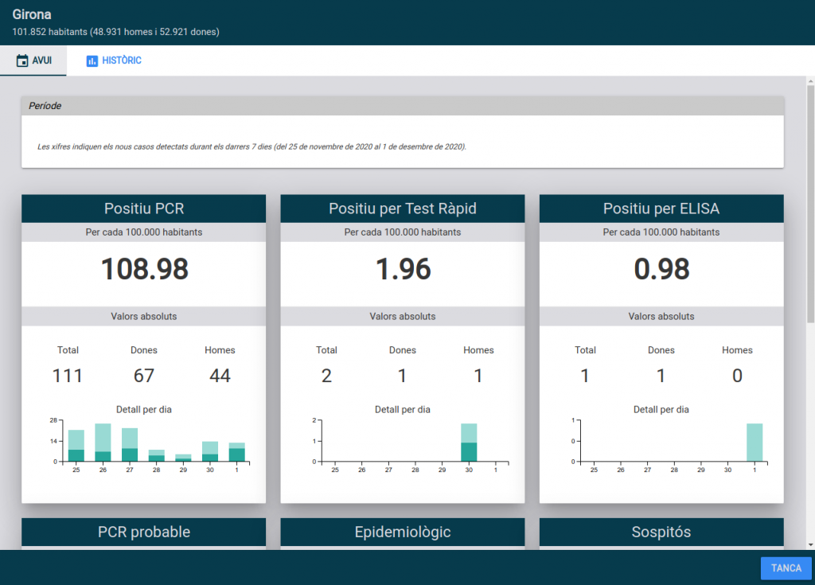Click the PCR probable card header
This screenshot has width=815, height=585.
click(143, 532)
